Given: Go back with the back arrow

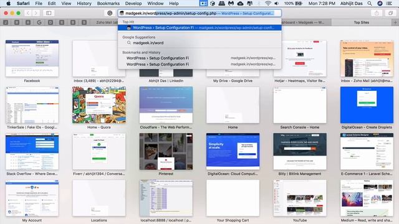Looking at the screenshot, I should (x=28, y=13).
